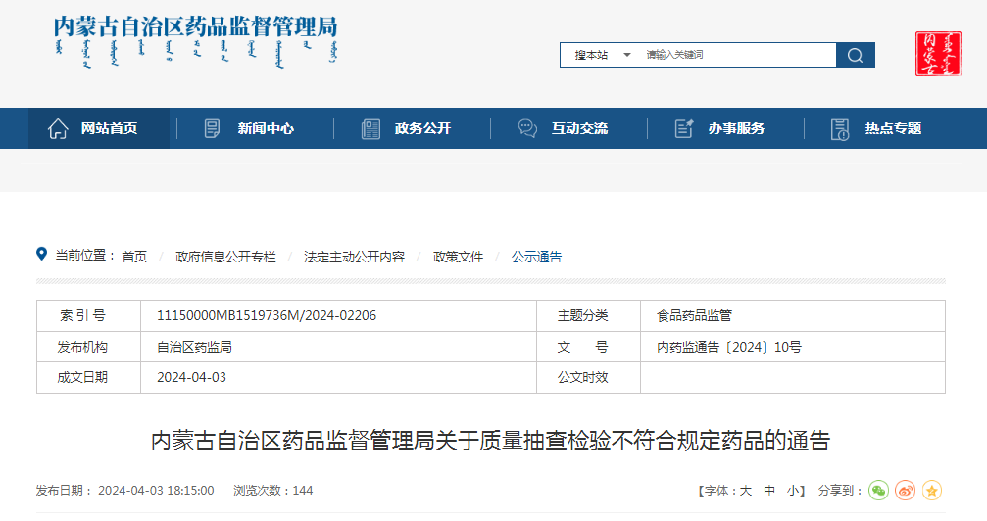Click 首页 breadcrumb link
The image size is (987, 521).
click(134, 257)
